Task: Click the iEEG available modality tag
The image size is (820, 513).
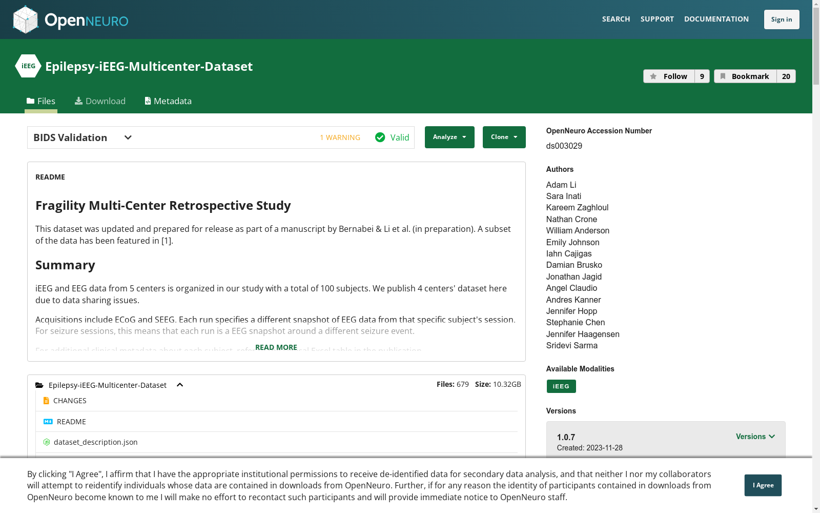Action: pos(561,386)
